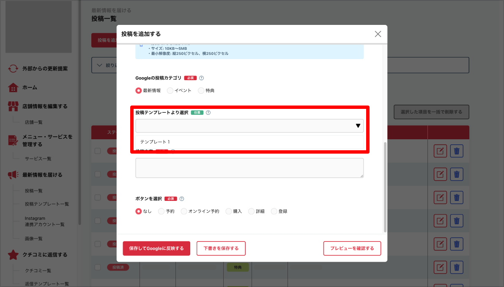Click the star icon for クチコミに返信する
This screenshot has width=504, height=287.
point(13,255)
